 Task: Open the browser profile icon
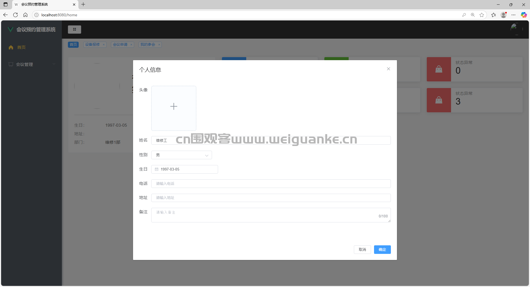(504, 15)
